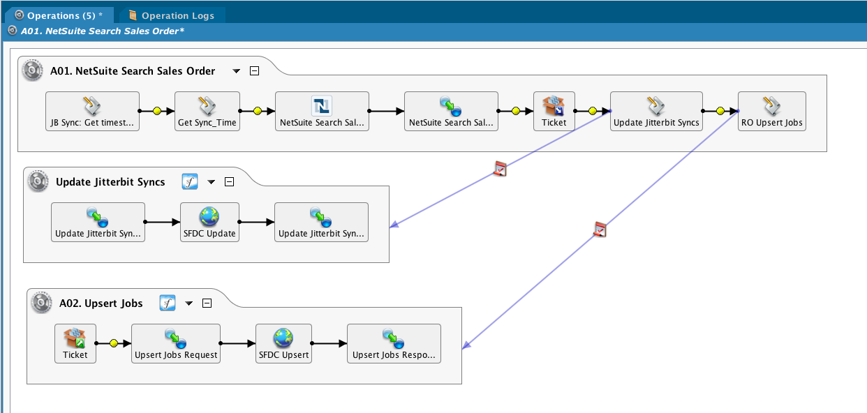The width and height of the screenshot is (867, 413).
Task: Click the function icon beside A02. Upsert Jobs
Action: point(168,303)
